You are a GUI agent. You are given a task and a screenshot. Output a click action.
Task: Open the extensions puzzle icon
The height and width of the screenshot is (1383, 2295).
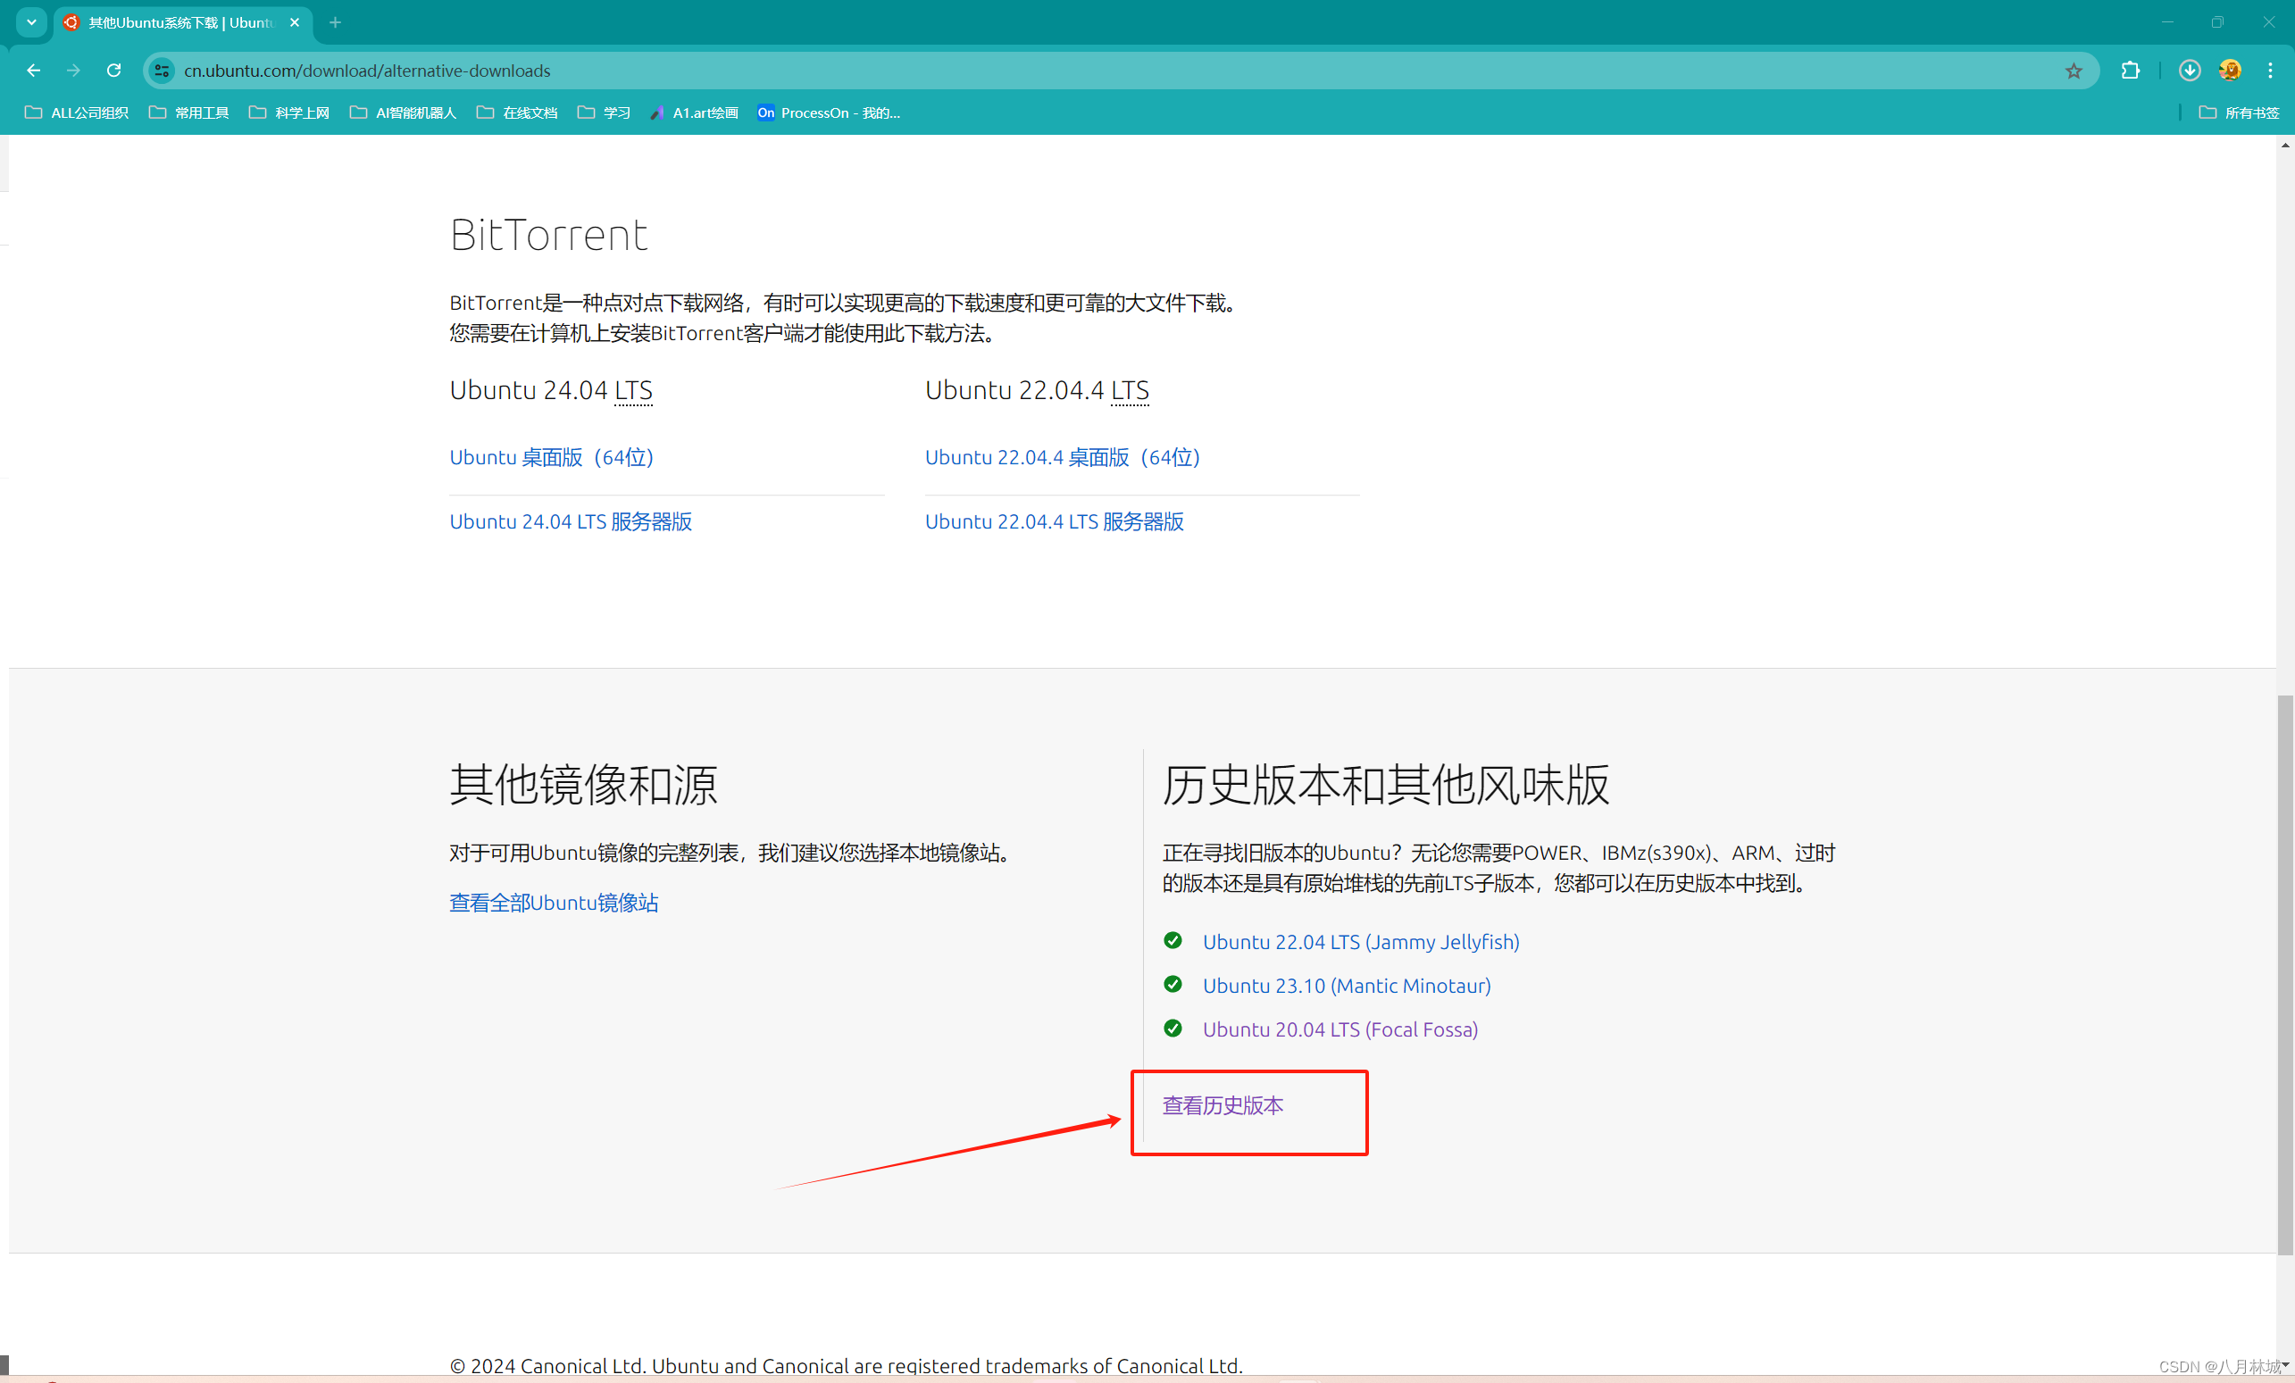click(2130, 71)
